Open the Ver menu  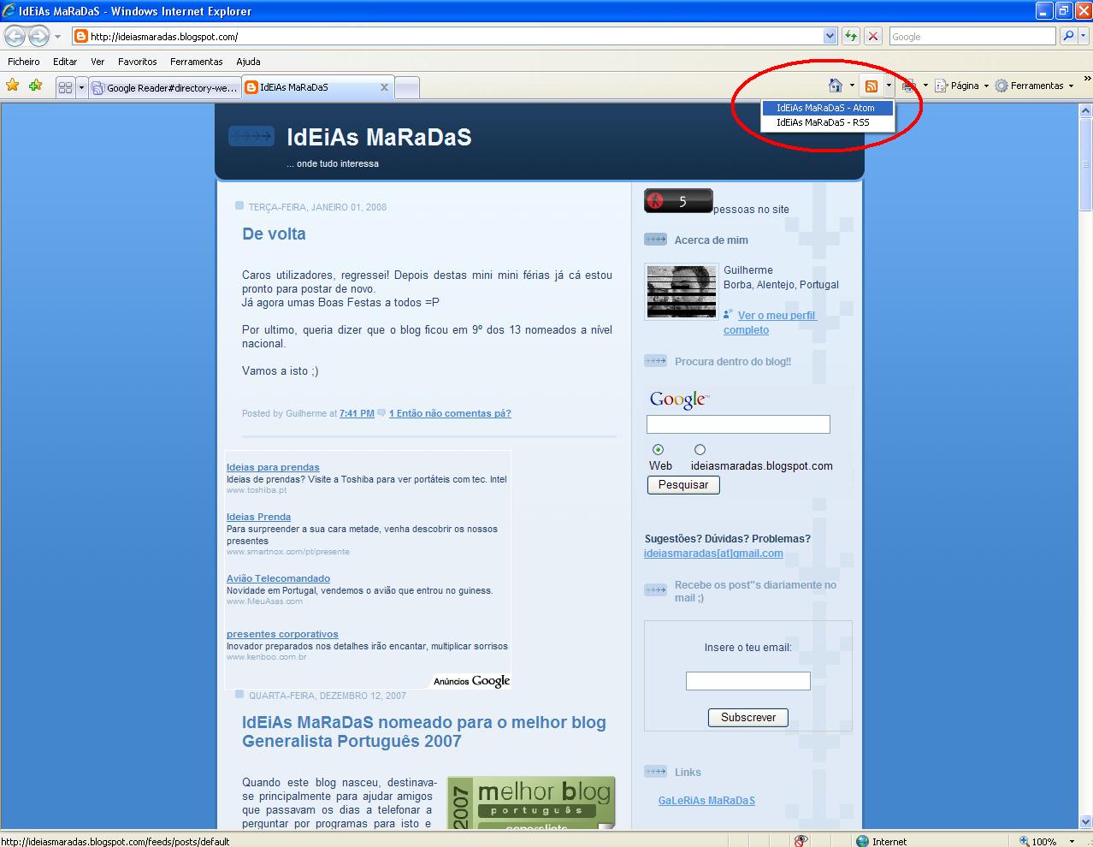97,62
